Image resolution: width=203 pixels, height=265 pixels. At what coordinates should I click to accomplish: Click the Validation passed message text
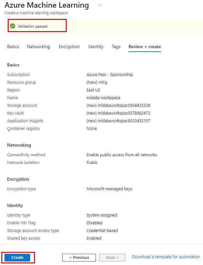(32, 26)
